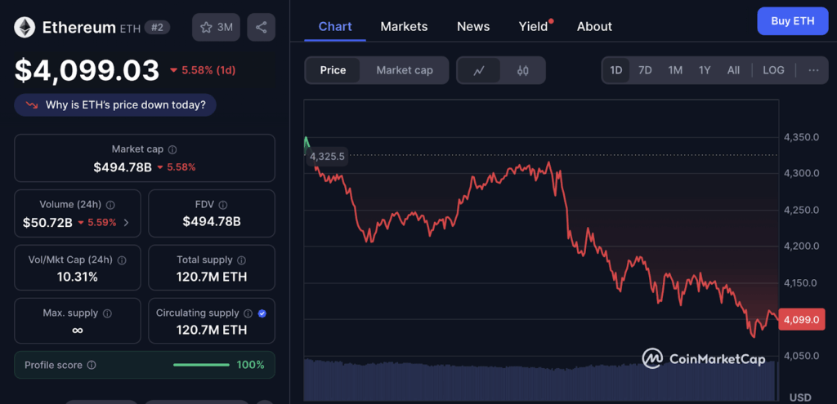Open Why is ETH's price down today

point(115,104)
